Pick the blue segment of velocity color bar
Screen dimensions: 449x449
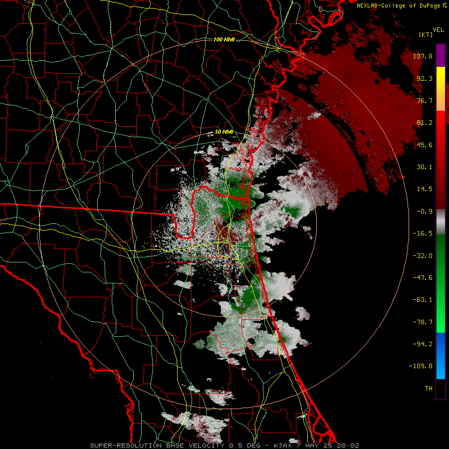point(441,356)
